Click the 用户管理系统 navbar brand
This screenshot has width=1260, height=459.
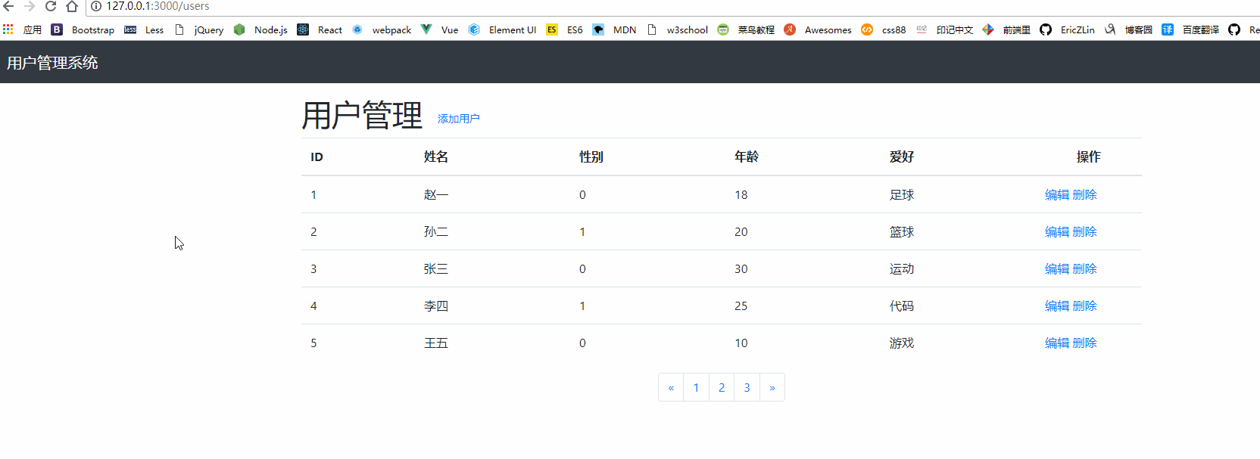coord(52,63)
